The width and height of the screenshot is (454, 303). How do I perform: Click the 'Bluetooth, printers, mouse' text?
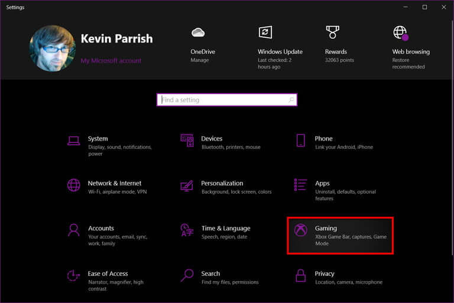[x=231, y=147]
